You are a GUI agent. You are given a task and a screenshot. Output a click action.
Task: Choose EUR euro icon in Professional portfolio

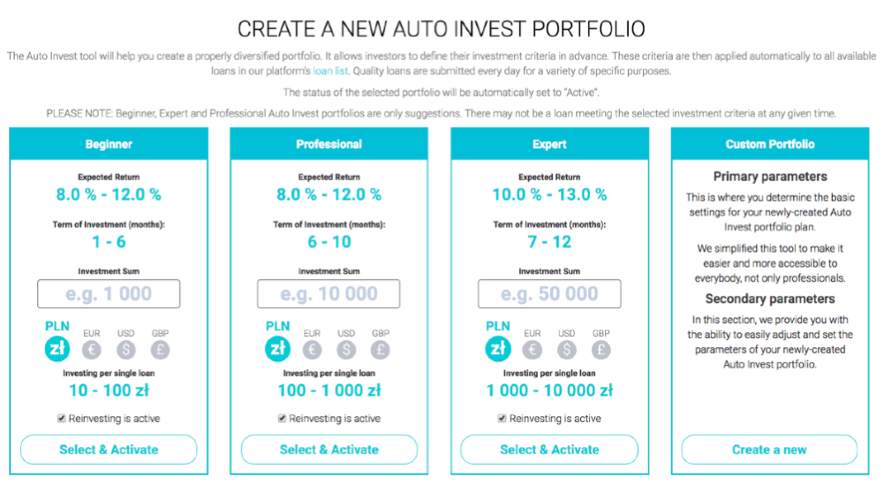[313, 350]
